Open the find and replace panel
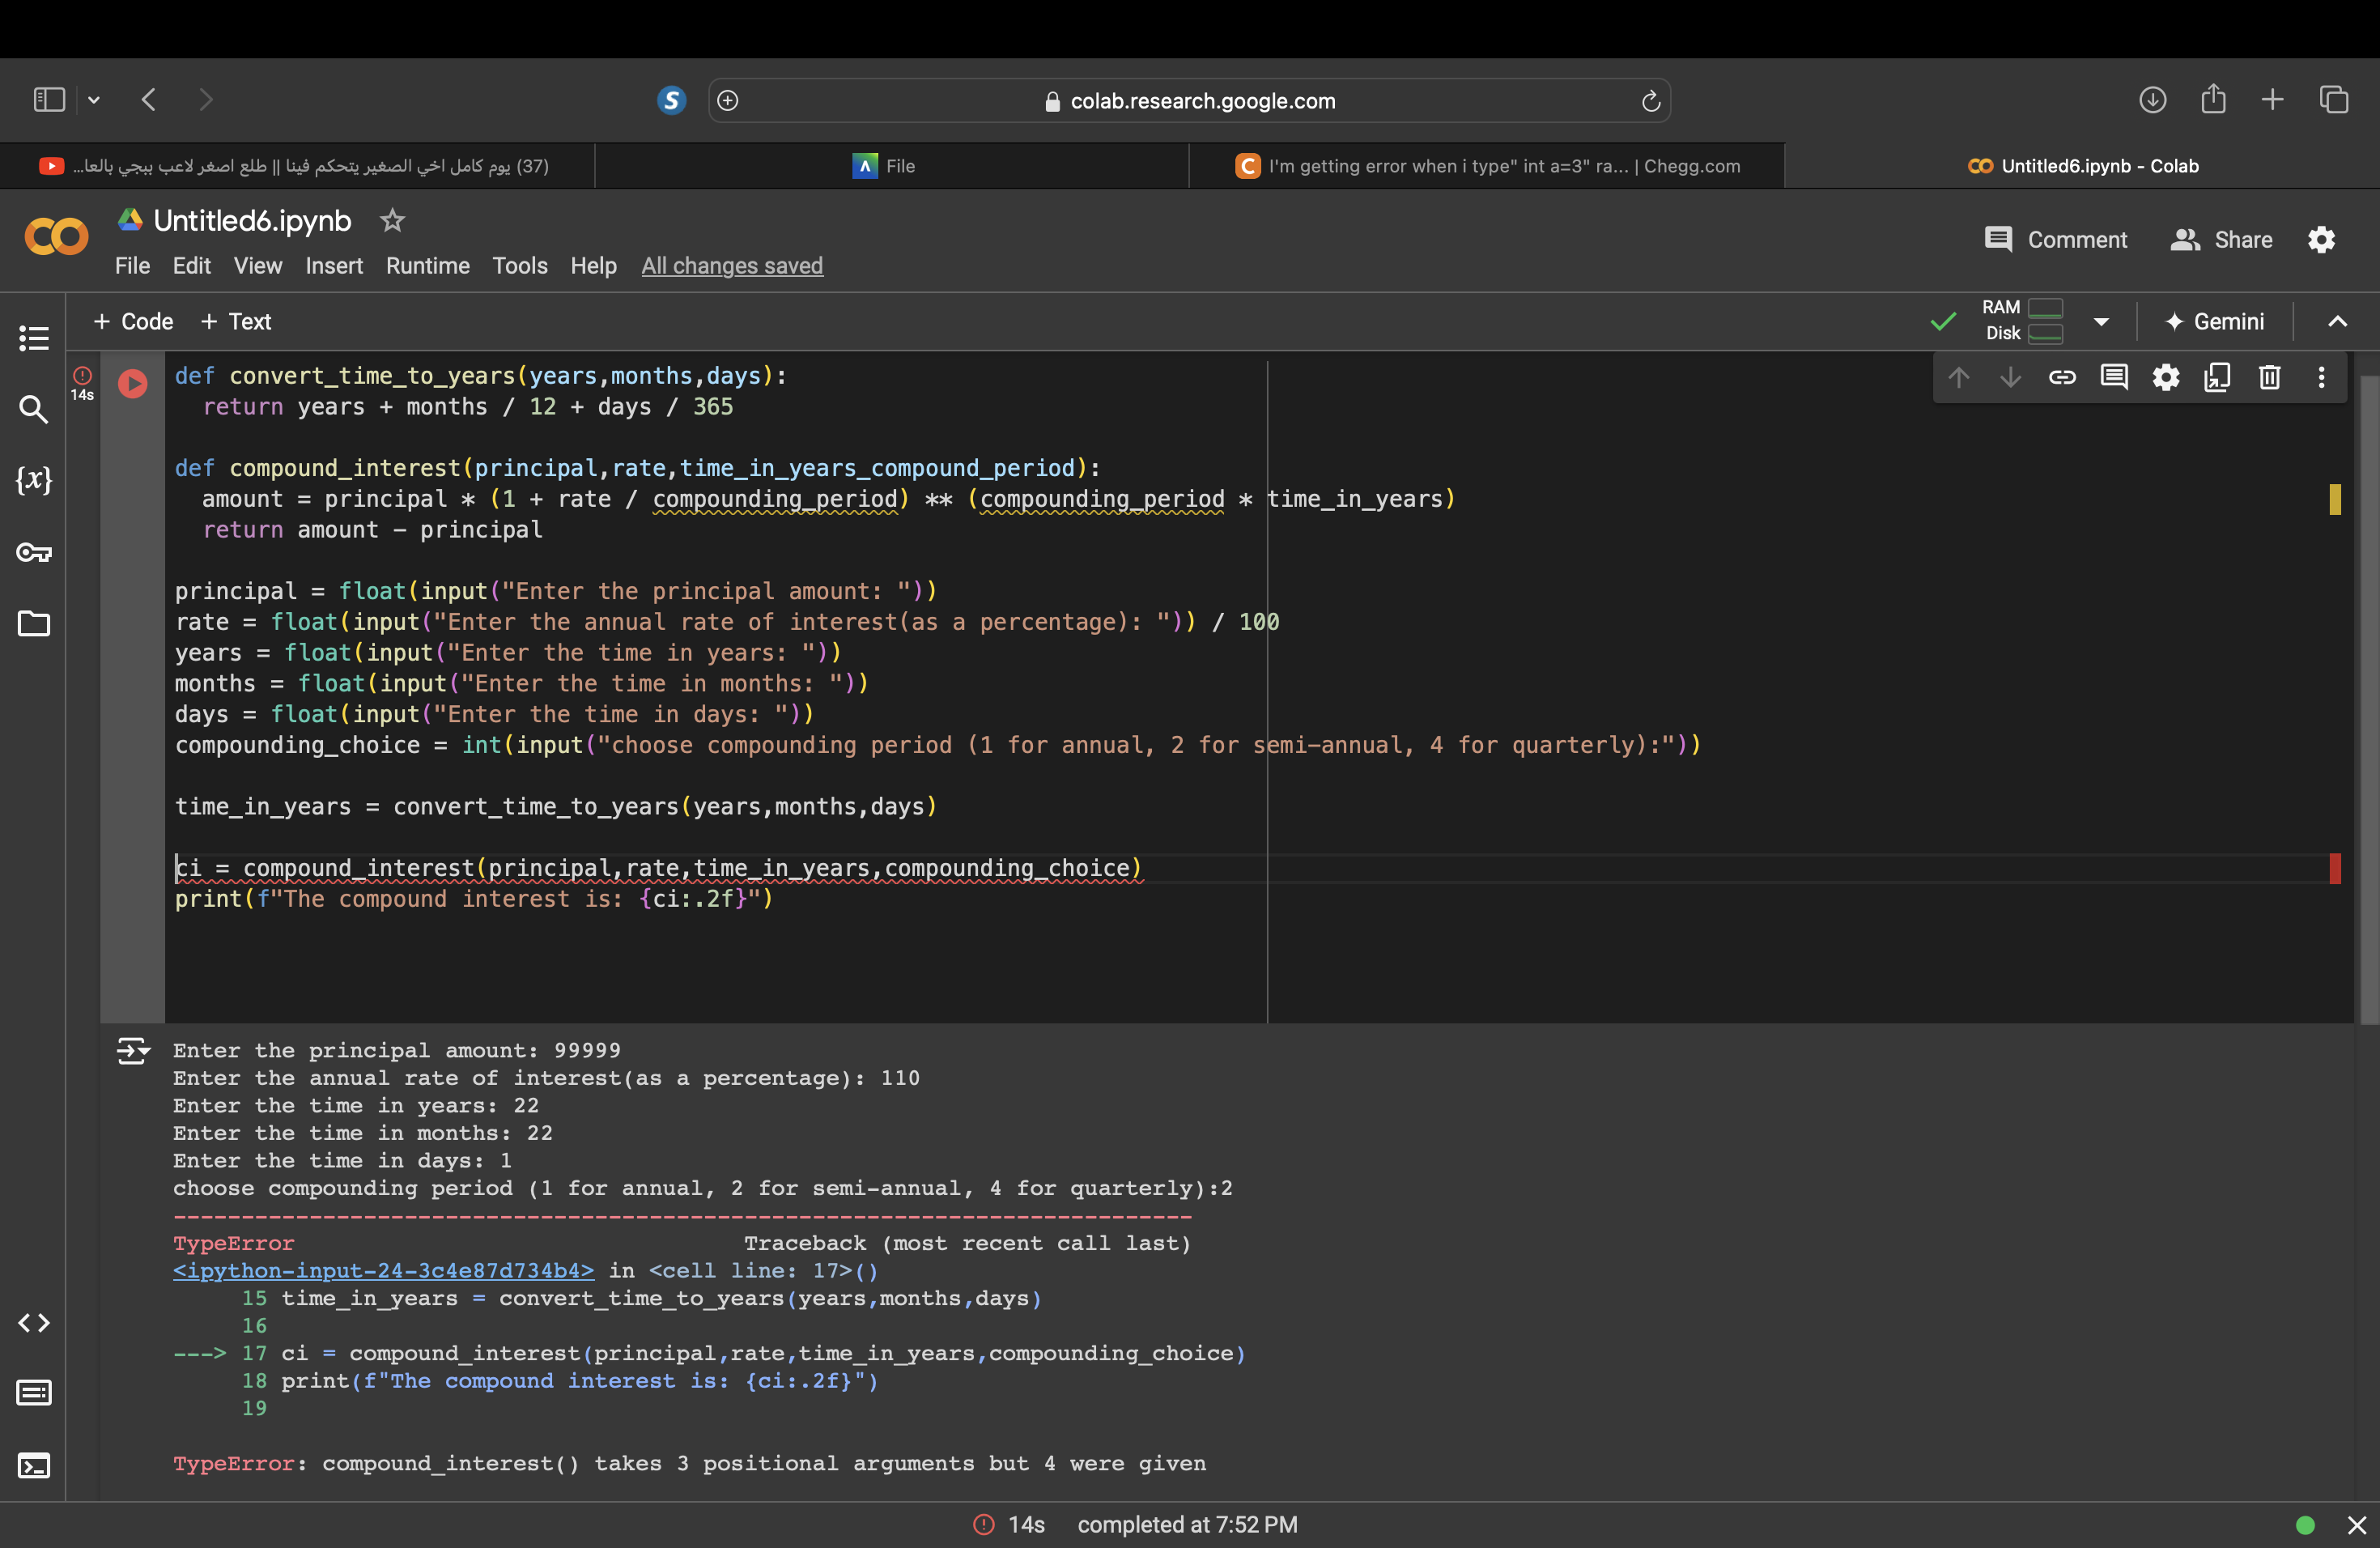The height and width of the screenshot is (1548, 2380). coord(34,409)
